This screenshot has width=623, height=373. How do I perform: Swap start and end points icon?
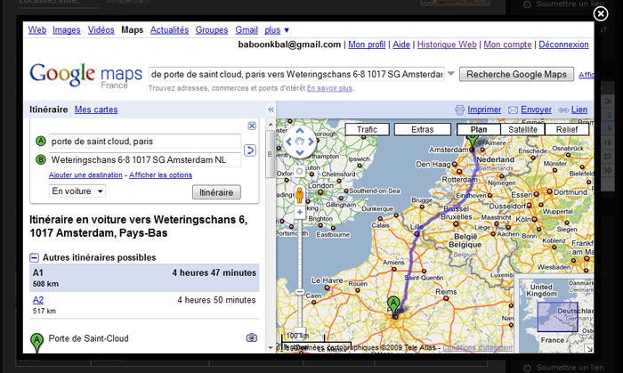249,150
